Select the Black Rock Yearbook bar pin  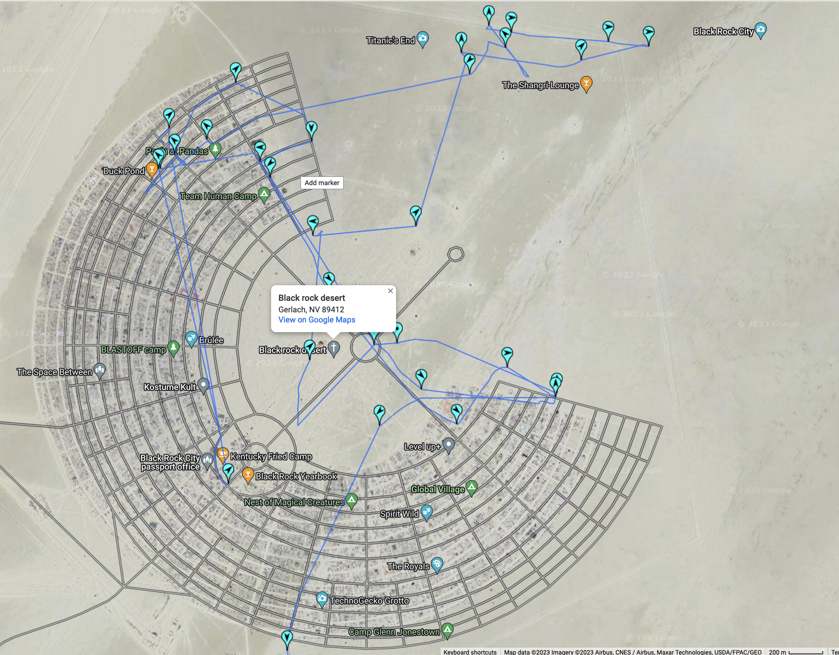click(248, 475)
